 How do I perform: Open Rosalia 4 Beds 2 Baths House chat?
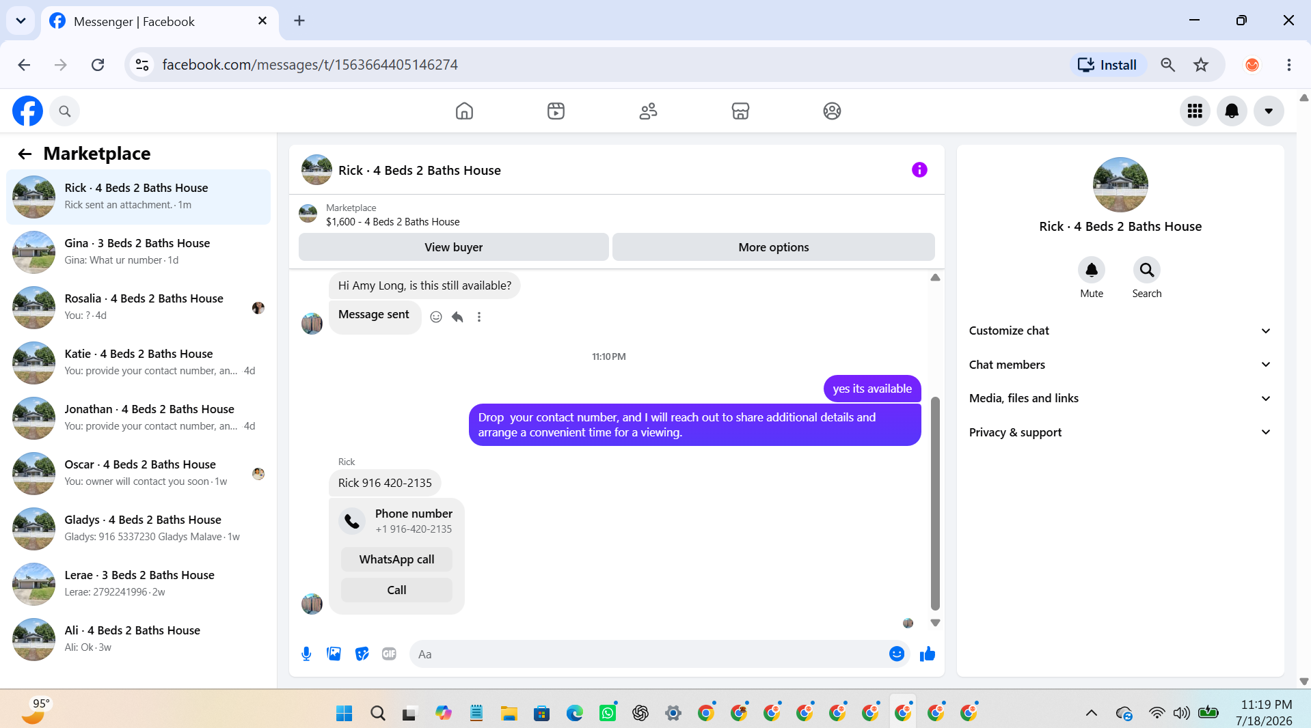(x=139, y=307)
